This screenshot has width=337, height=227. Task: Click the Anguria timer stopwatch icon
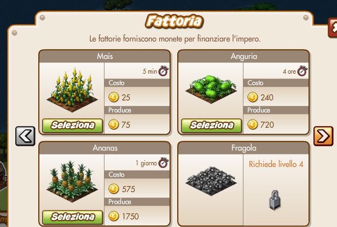click(x=303, y=71)
